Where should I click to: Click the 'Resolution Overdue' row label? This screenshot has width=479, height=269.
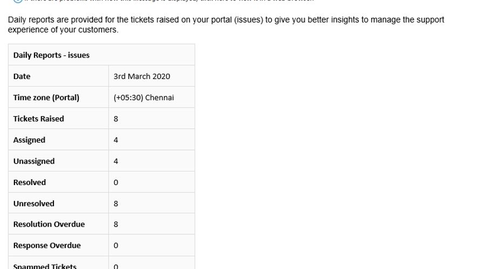click(49, 224)
